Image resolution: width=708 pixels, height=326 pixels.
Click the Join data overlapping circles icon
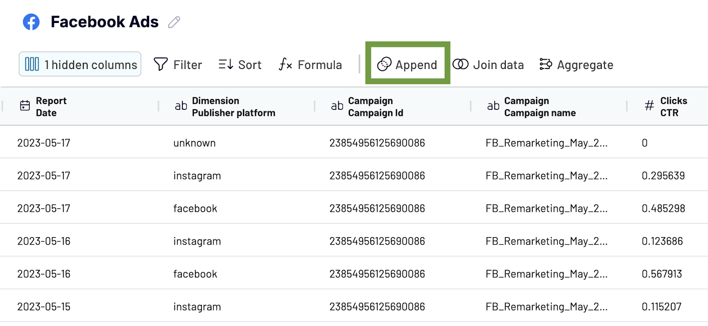pos(461,64)
